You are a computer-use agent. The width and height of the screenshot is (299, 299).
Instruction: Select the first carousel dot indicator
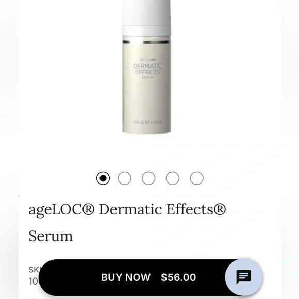103,178
